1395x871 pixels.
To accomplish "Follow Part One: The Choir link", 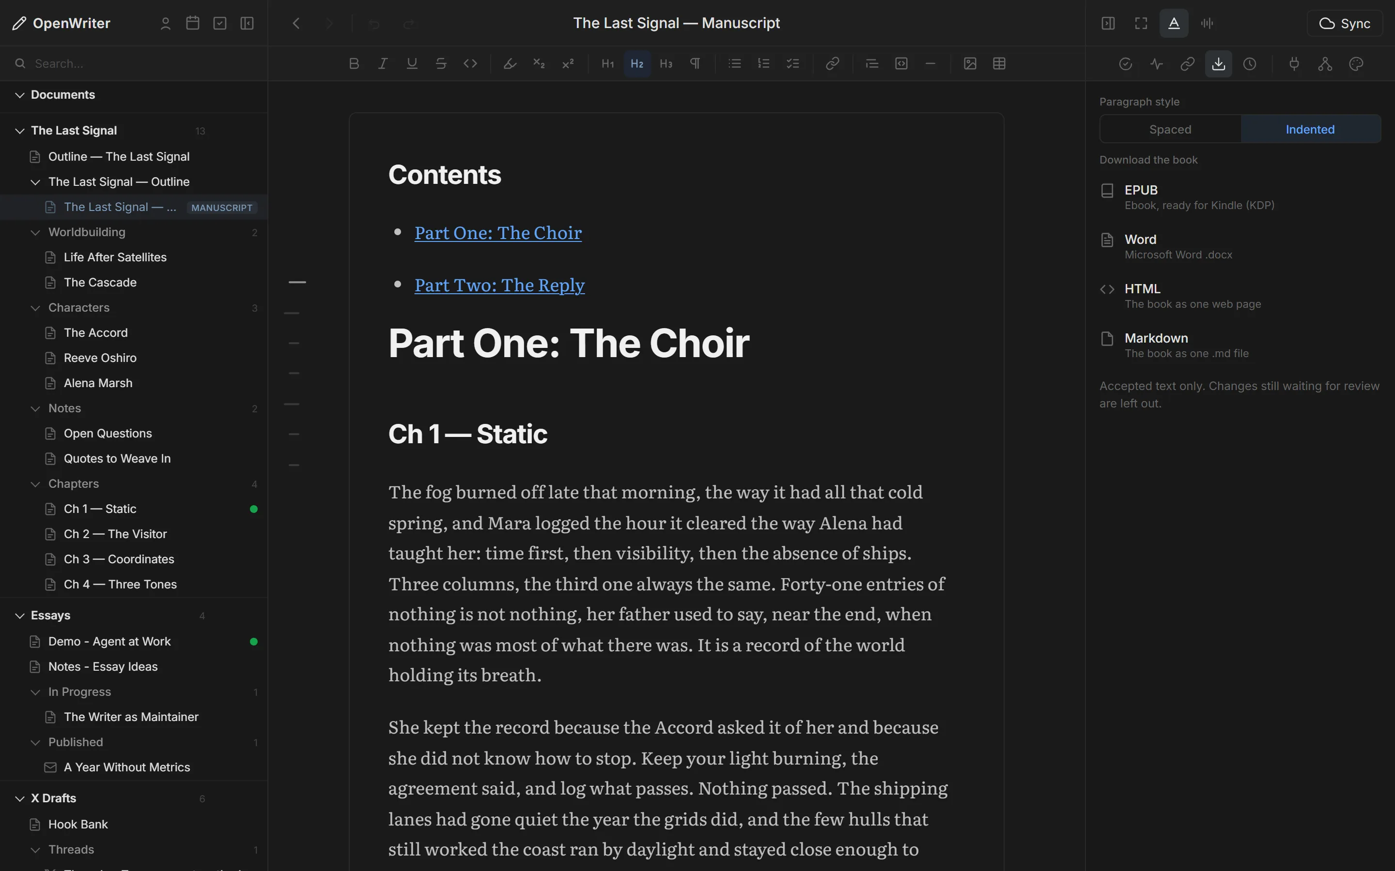I will pos(498,233).
